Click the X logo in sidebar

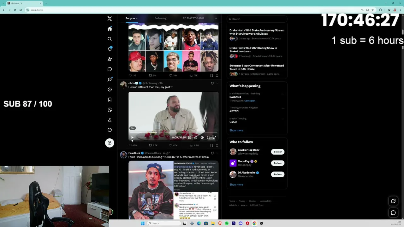coord(110,19)
